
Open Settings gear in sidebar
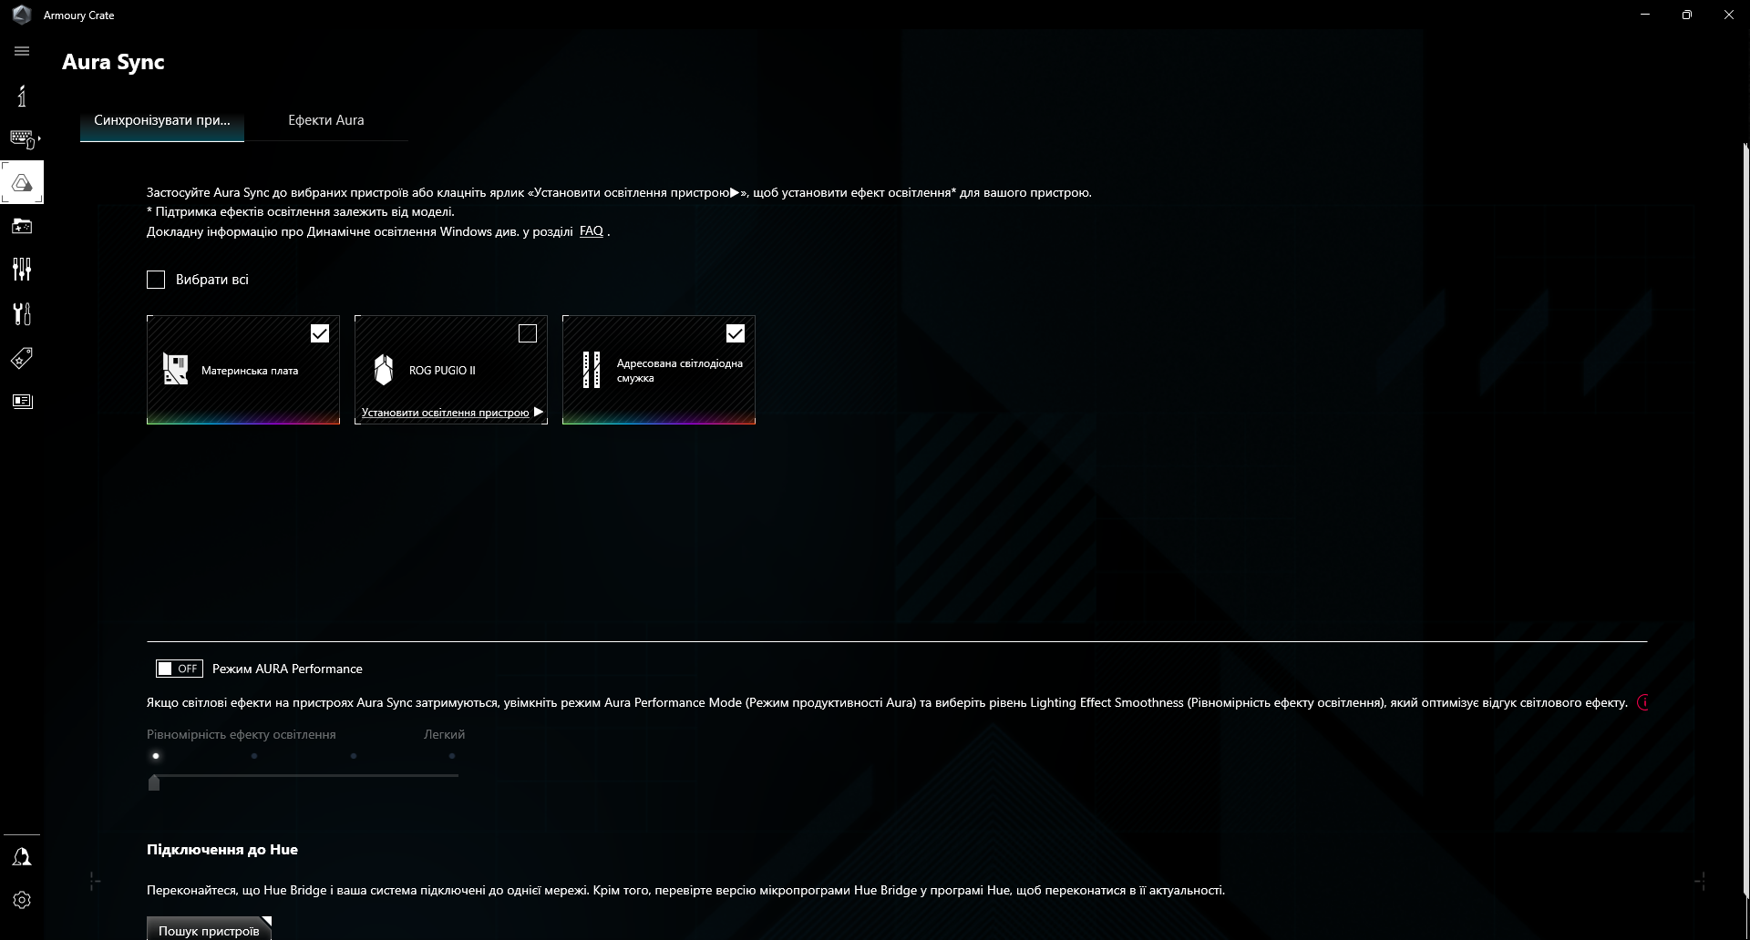point(22,900)
